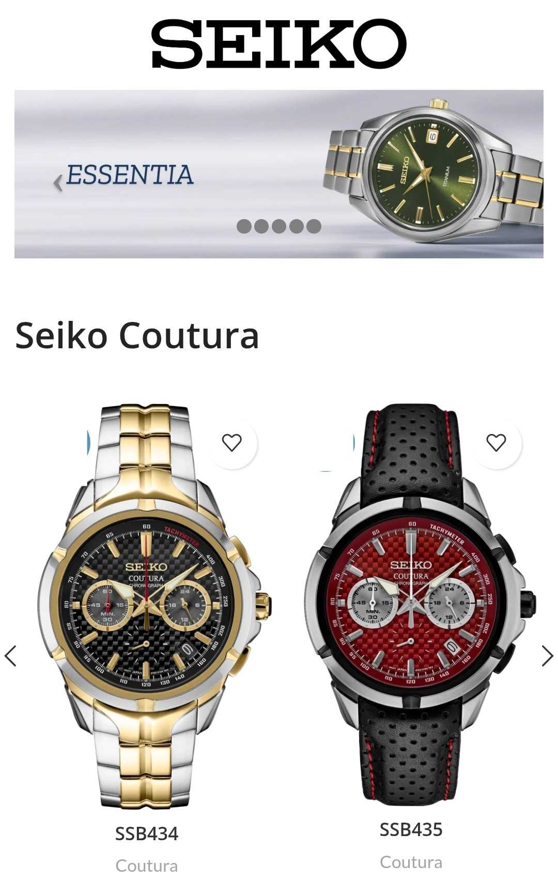Image resolution: width=558 pixels, height=880 pixels.
Task: Show previous Coutura products with left arrow
Action: pos(10,656)
